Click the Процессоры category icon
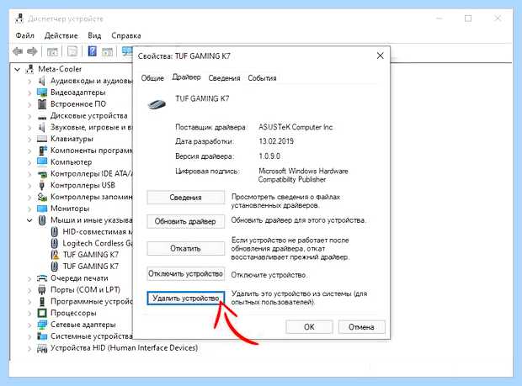This screenshot has width=522, height=386. [42, 313]
